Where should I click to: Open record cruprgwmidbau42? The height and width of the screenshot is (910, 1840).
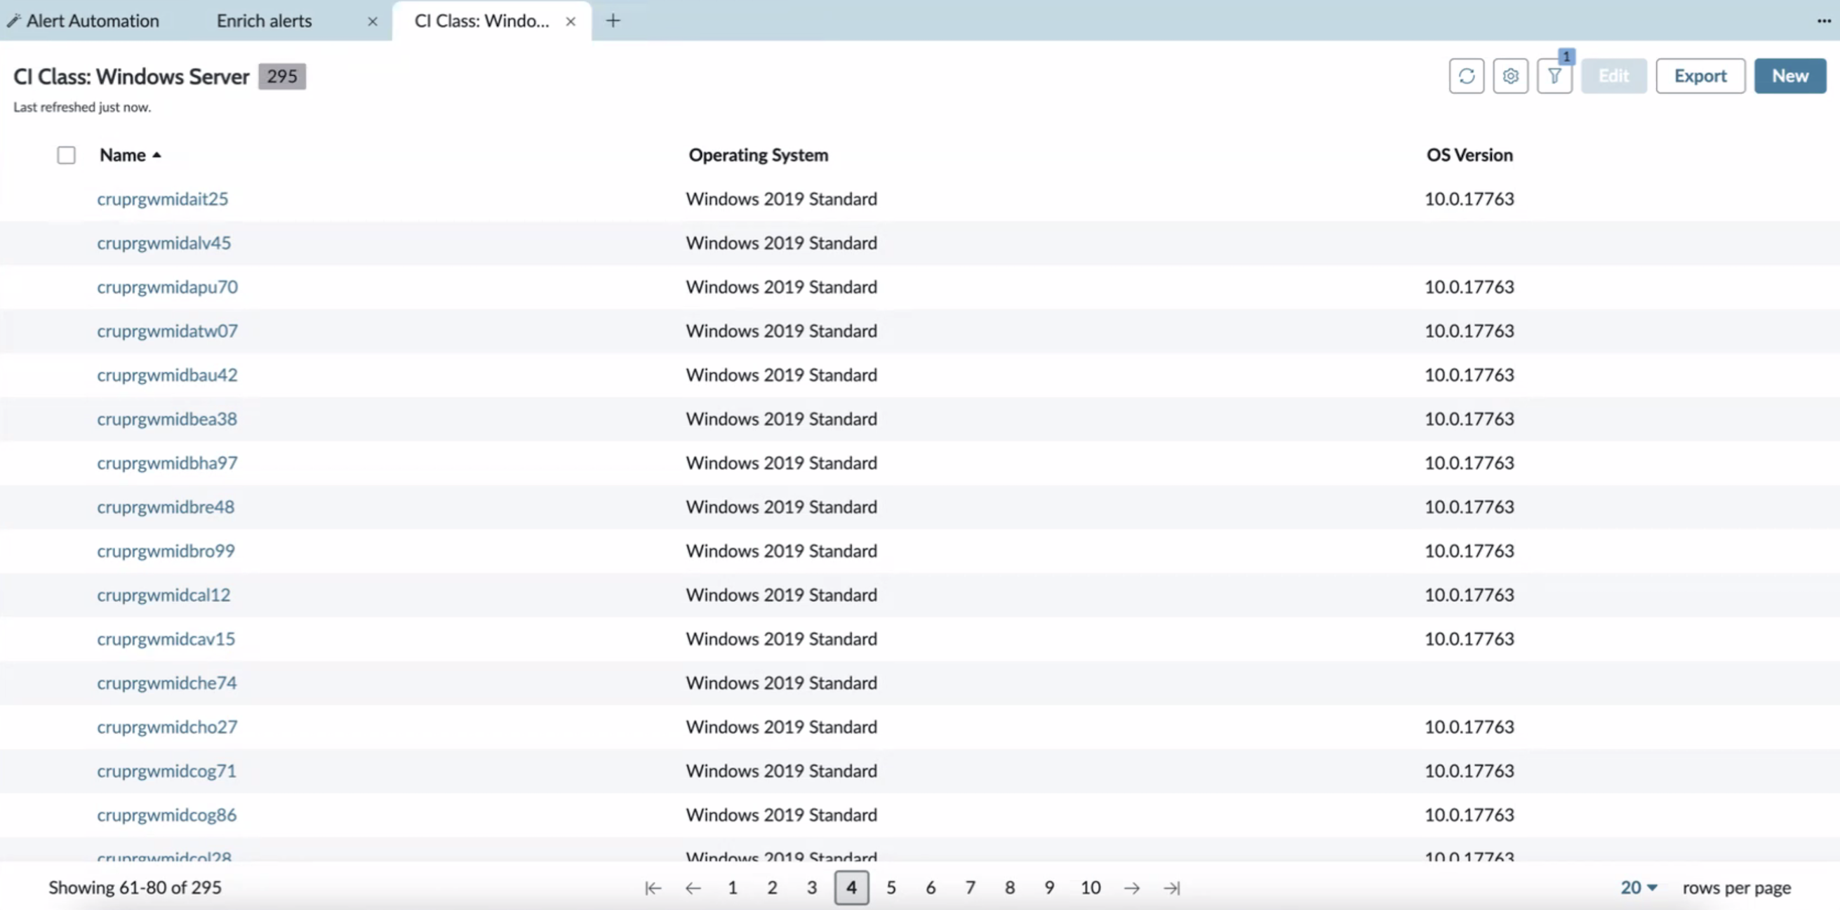click(167, 375)
